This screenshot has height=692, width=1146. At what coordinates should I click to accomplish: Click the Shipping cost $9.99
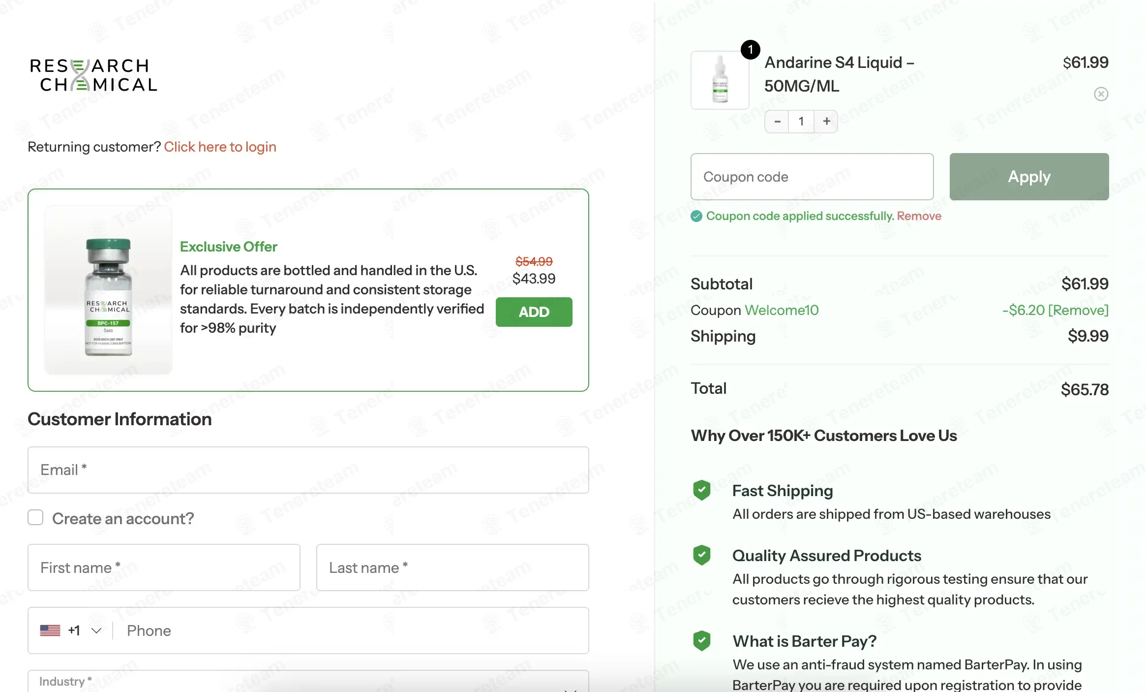1088,336
